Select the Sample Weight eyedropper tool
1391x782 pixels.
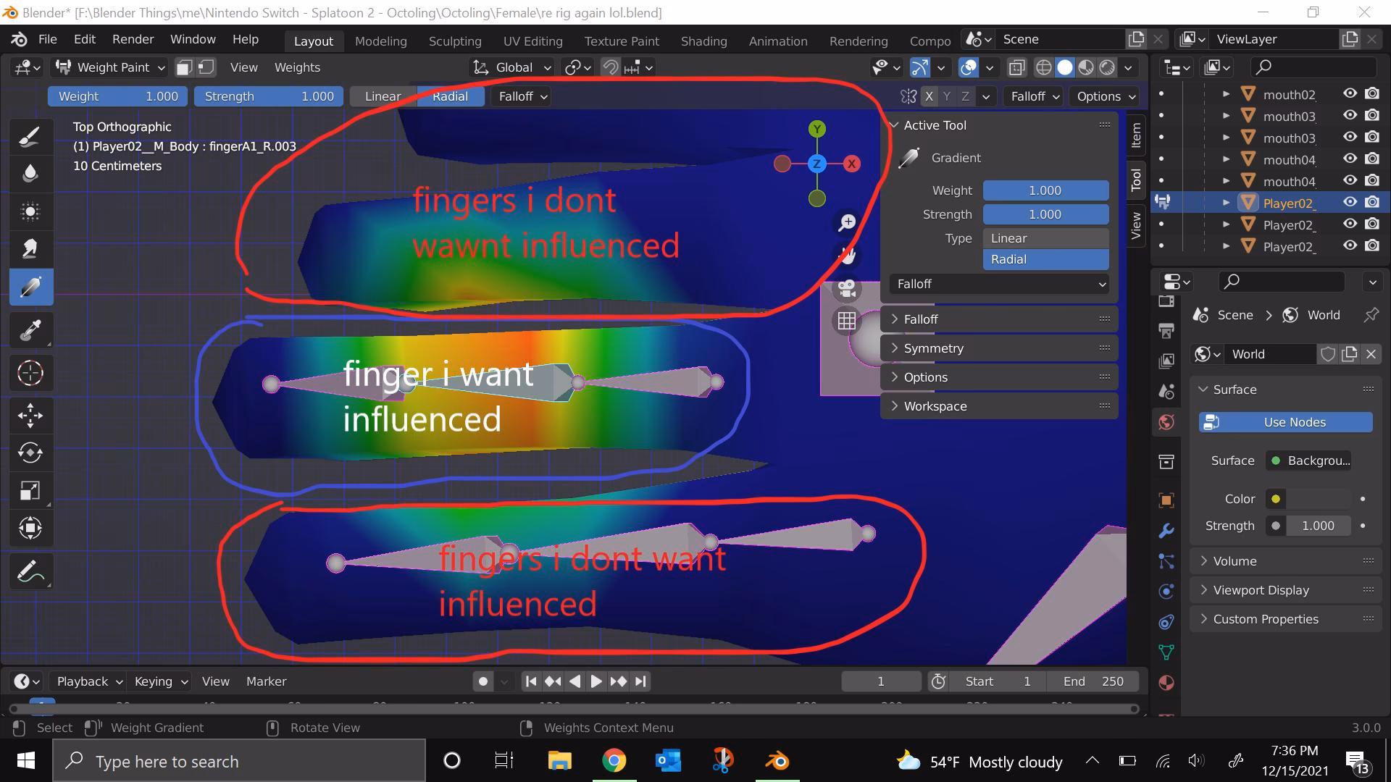30,330
